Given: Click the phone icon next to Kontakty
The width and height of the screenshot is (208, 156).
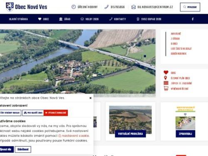Looking at the screenshot, I should point(111,19).
